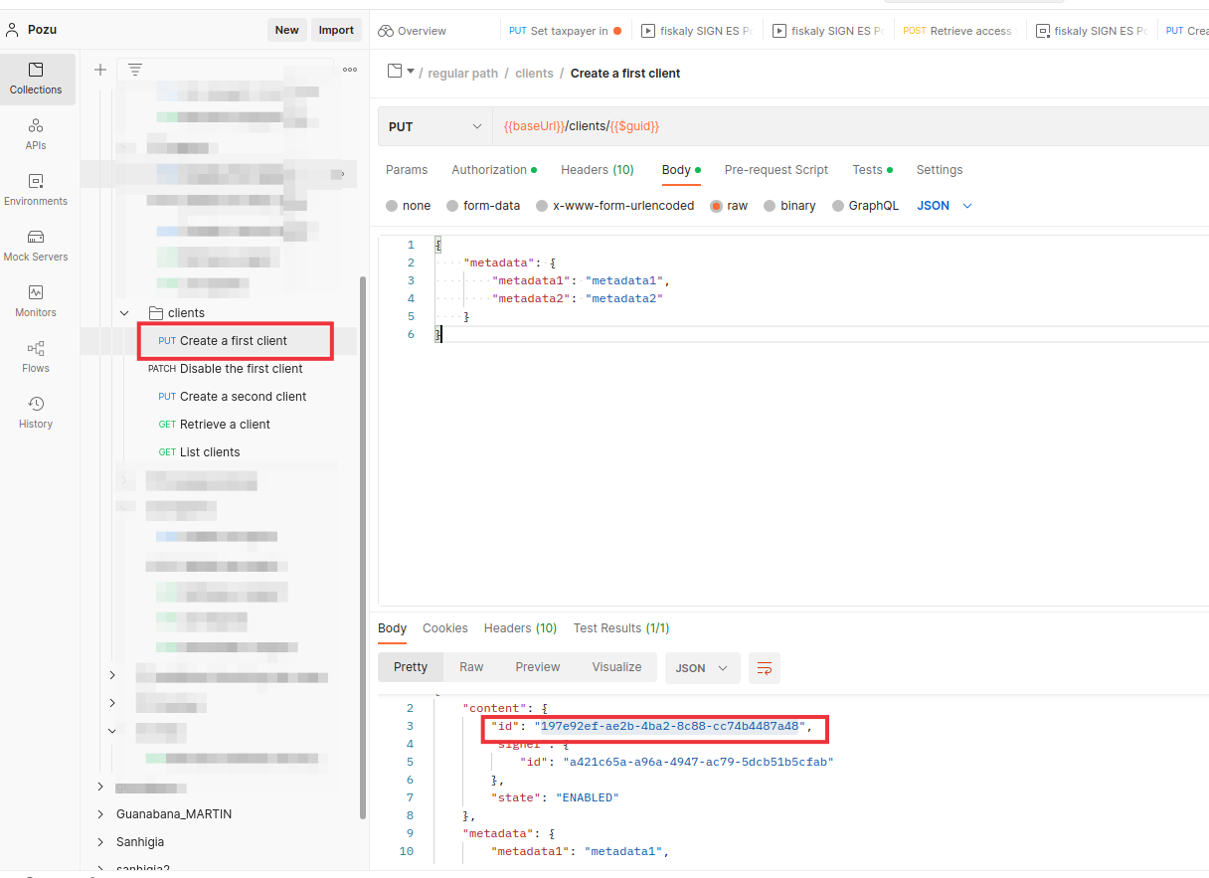Switch to the response Body tab
The width and height of the screenshot is (1209, 878).
(x=393, y=628)
